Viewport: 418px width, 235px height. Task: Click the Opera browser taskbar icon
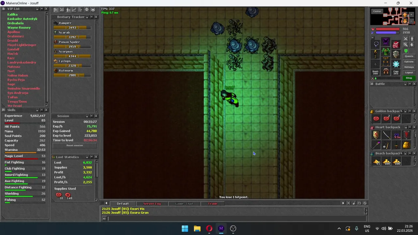(x=209, y=228)
